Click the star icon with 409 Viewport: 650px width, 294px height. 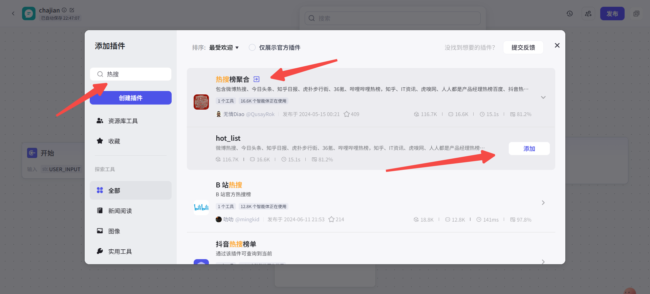[347, 114]
